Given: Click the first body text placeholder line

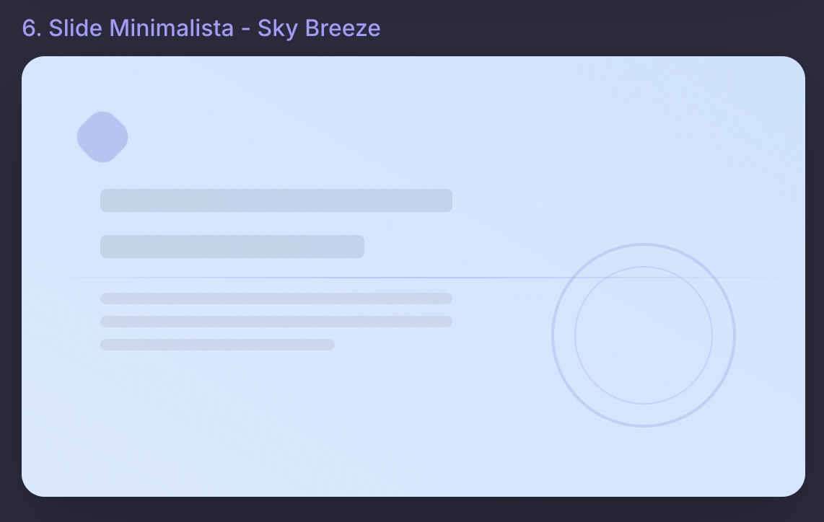Looking at the screenshot, I should pos(276,298).
